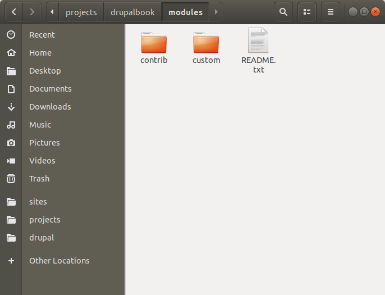Expand path bar left with small triangle

(x=52, y=12)
